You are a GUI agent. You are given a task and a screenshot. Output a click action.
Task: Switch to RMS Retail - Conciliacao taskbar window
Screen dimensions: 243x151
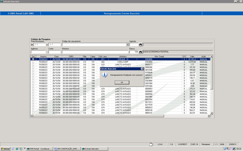(x=39, y=149)
